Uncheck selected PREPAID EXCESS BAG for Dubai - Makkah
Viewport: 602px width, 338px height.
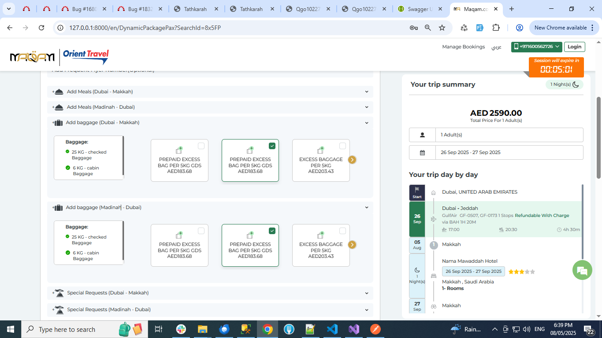[272, 146]
